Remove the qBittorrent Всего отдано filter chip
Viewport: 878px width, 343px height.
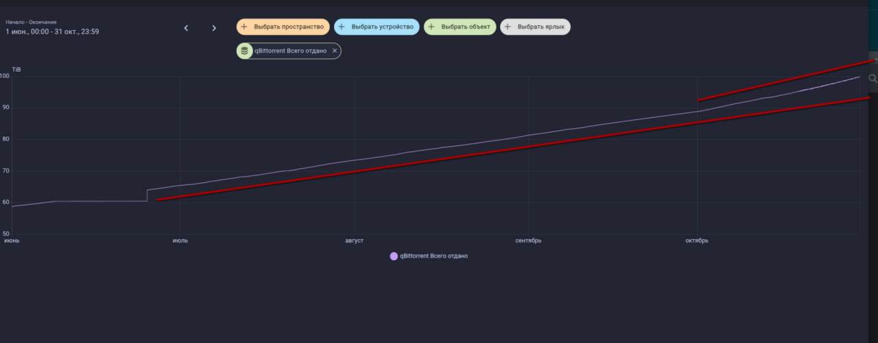[x=335, y=51]
